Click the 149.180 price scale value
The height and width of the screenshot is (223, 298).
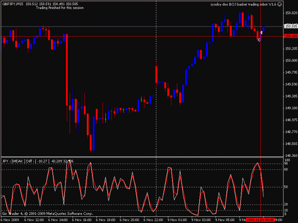tap(291, 108)
